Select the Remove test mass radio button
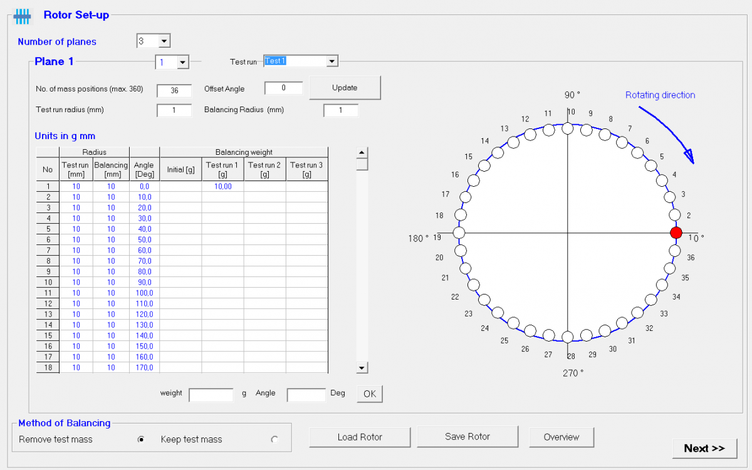The image size is (752, 470). [x=141, y=440]
